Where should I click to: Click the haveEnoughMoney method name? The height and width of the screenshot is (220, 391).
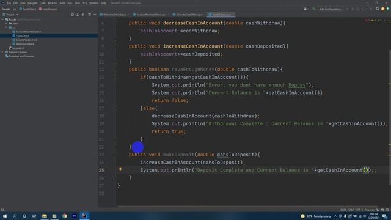(x=193, y=70)
